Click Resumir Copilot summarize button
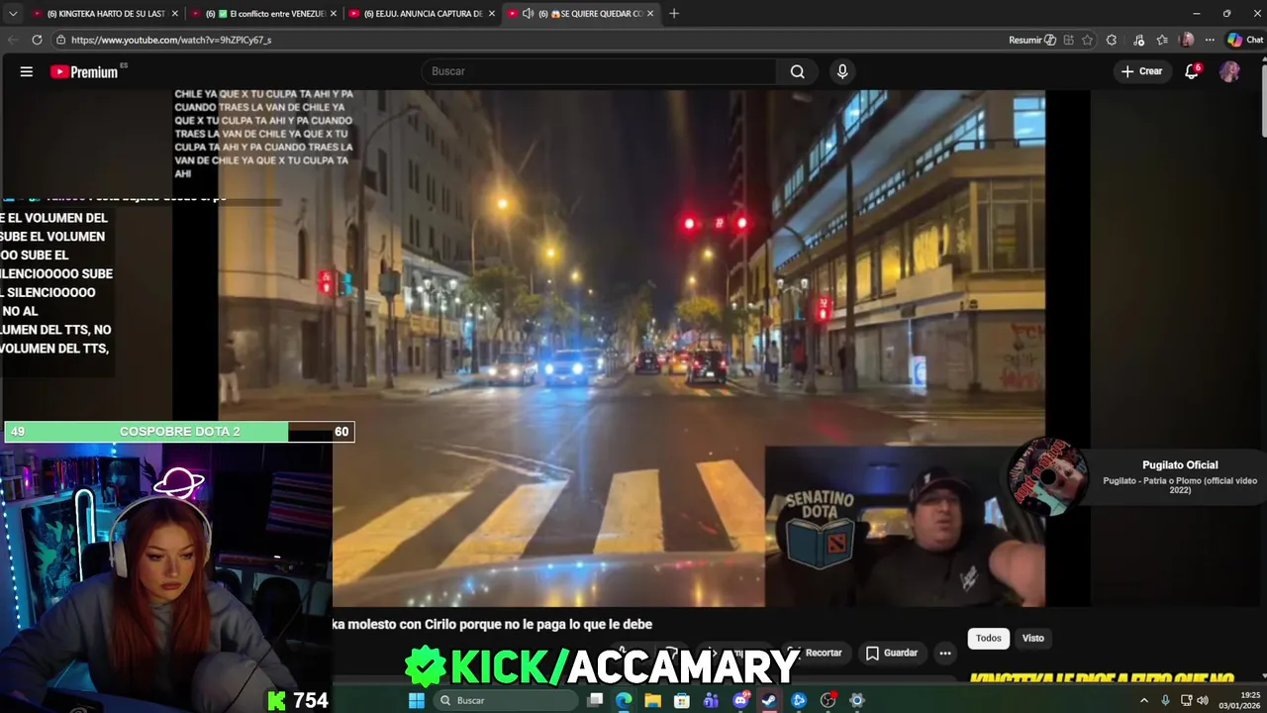The height and width of the screenshot is (713, 1267). click(x=1031, y=40)
